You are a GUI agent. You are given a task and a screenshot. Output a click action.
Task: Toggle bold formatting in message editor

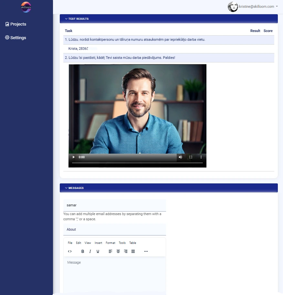click(x=83, y=251)
